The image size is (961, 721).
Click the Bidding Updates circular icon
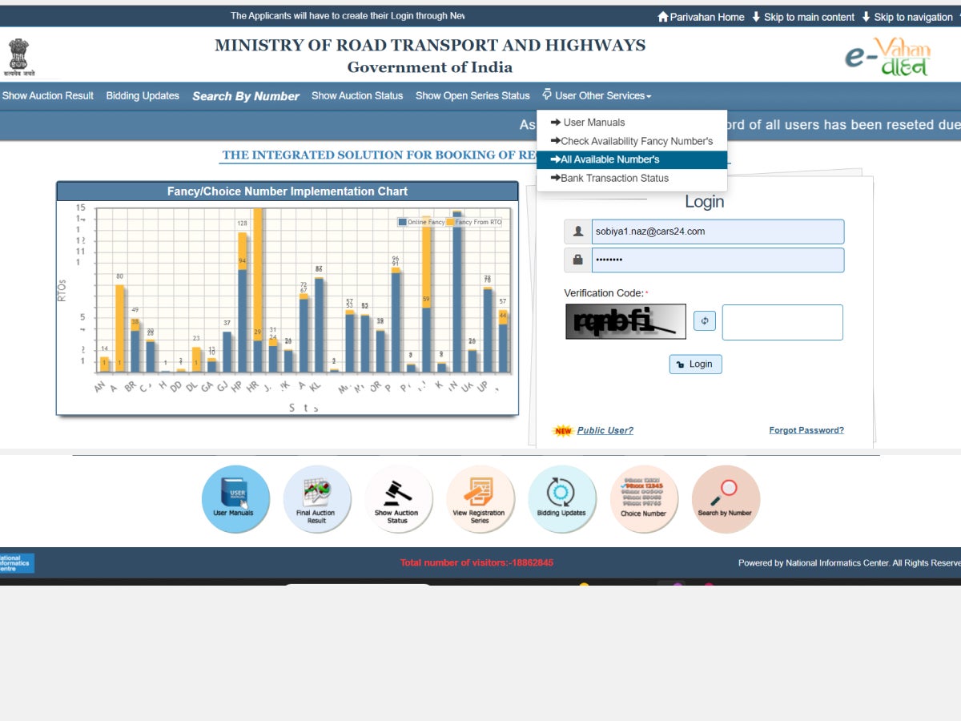pyautogui.click(x=561, y=498)
